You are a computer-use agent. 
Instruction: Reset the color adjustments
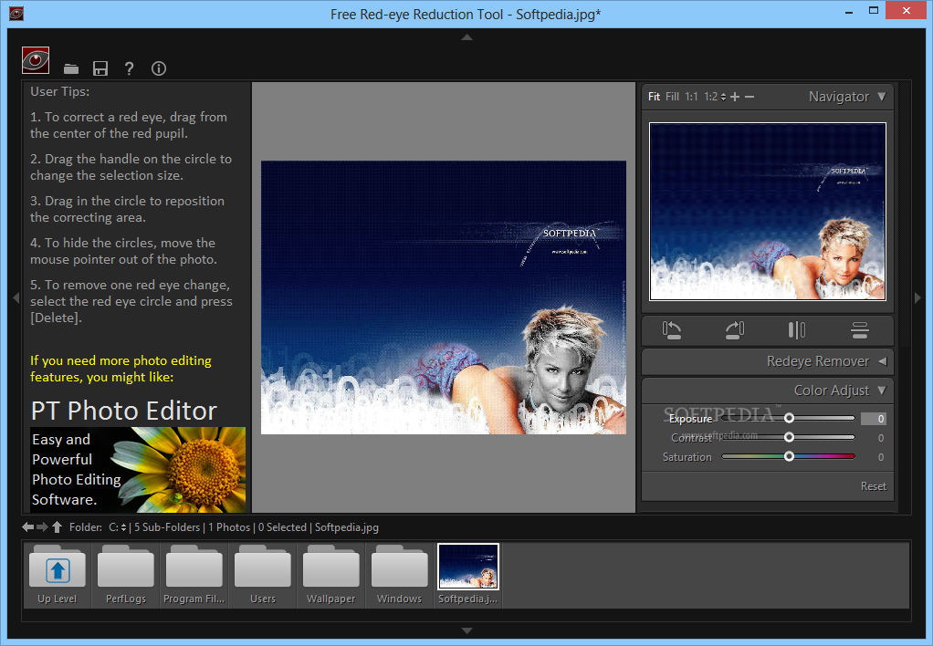874,486
